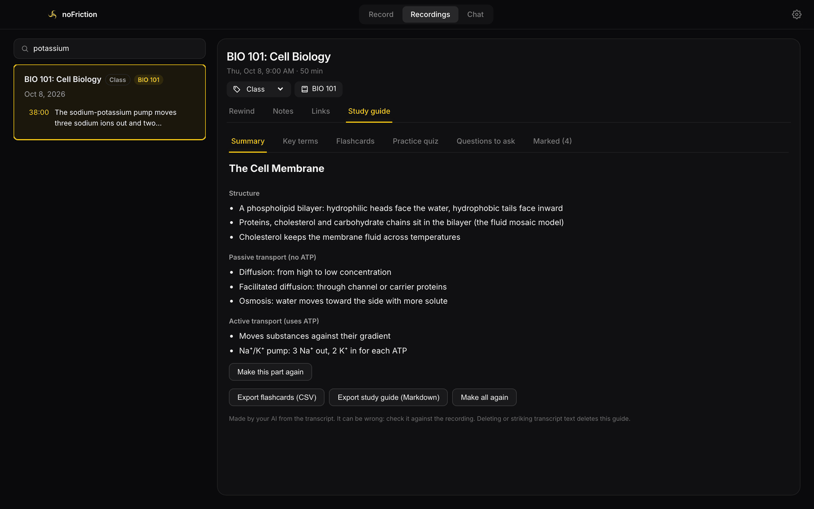The width and height of the screenshot is (814, 509).
Task: Select the Summary sub-tab
Action: (x=248, y=141)
